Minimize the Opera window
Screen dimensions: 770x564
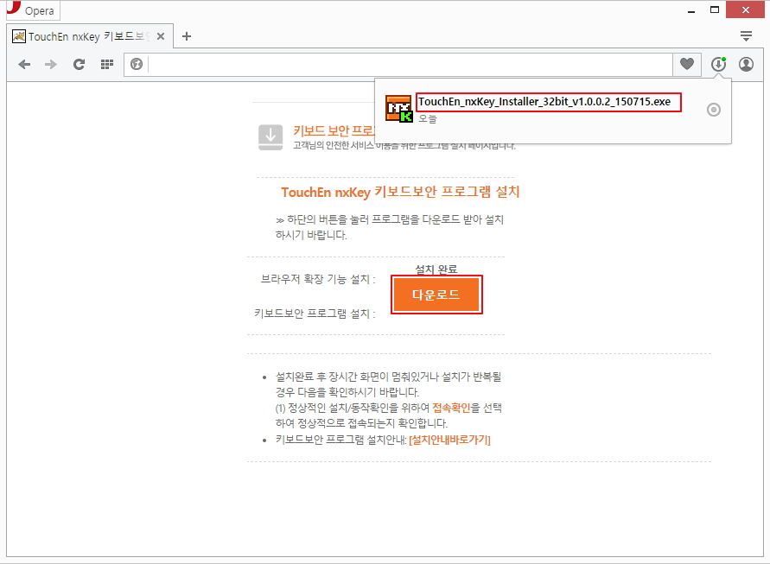tap(691, 10)
